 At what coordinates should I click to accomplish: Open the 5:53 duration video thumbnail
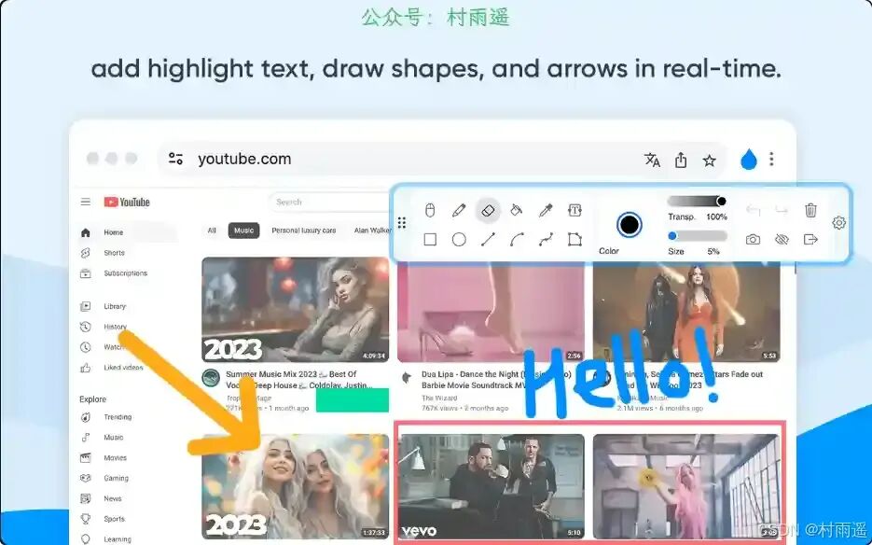(x=686, y=313)
